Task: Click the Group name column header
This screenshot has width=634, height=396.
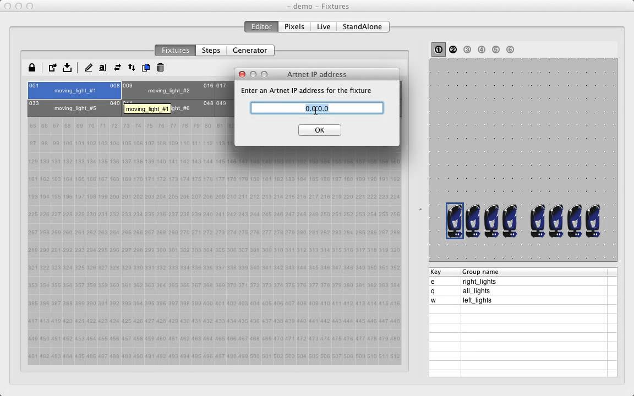Action: coord(534,272)
